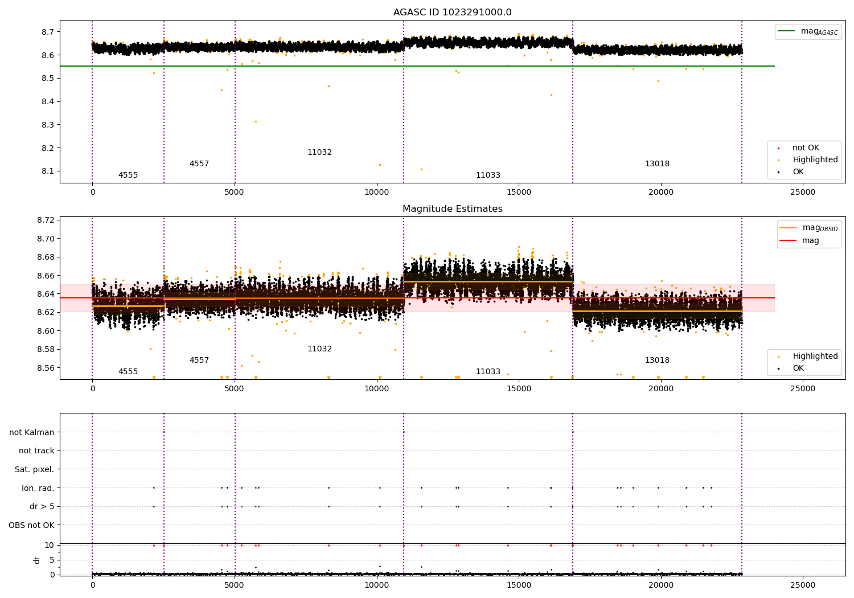Click obsid label 4555 in the top plot
The width and height of the screenshot is (854, 598).
pyautogui.click(x=128, y=175)
